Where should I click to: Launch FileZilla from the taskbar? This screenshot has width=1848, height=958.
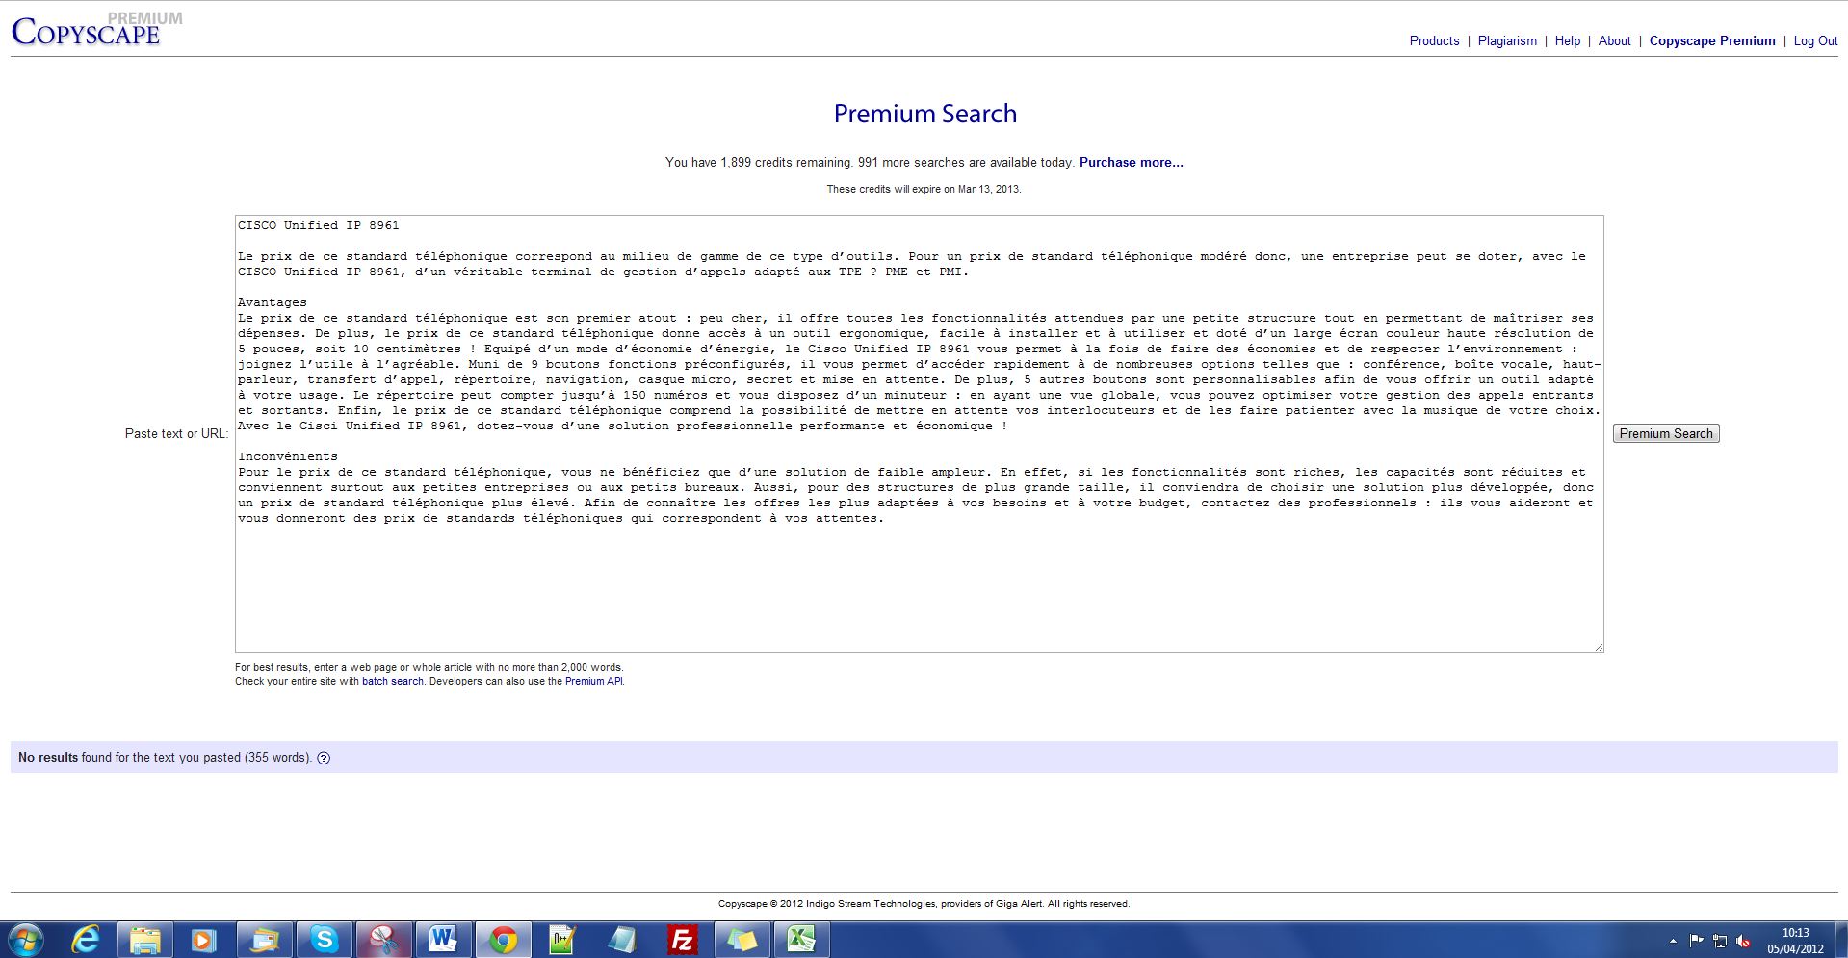[x=682, y=940]
